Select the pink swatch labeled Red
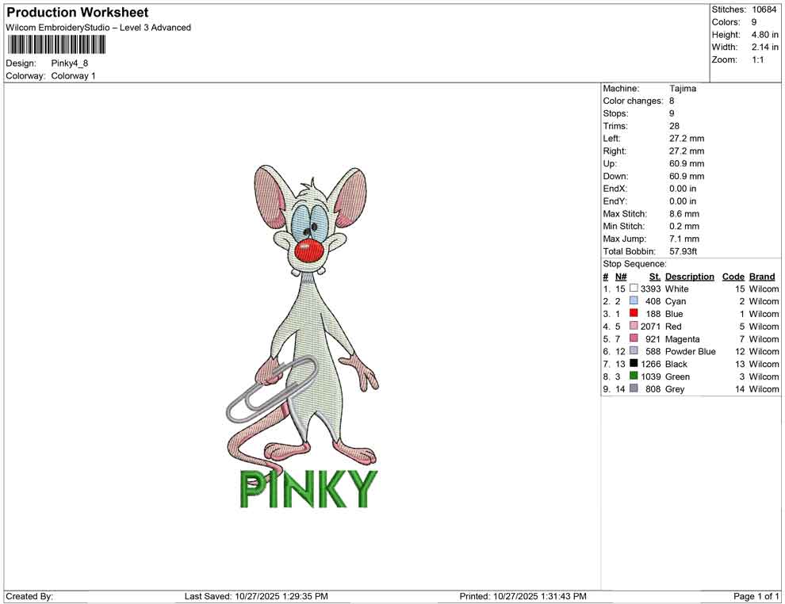 [x=634, y=326]
